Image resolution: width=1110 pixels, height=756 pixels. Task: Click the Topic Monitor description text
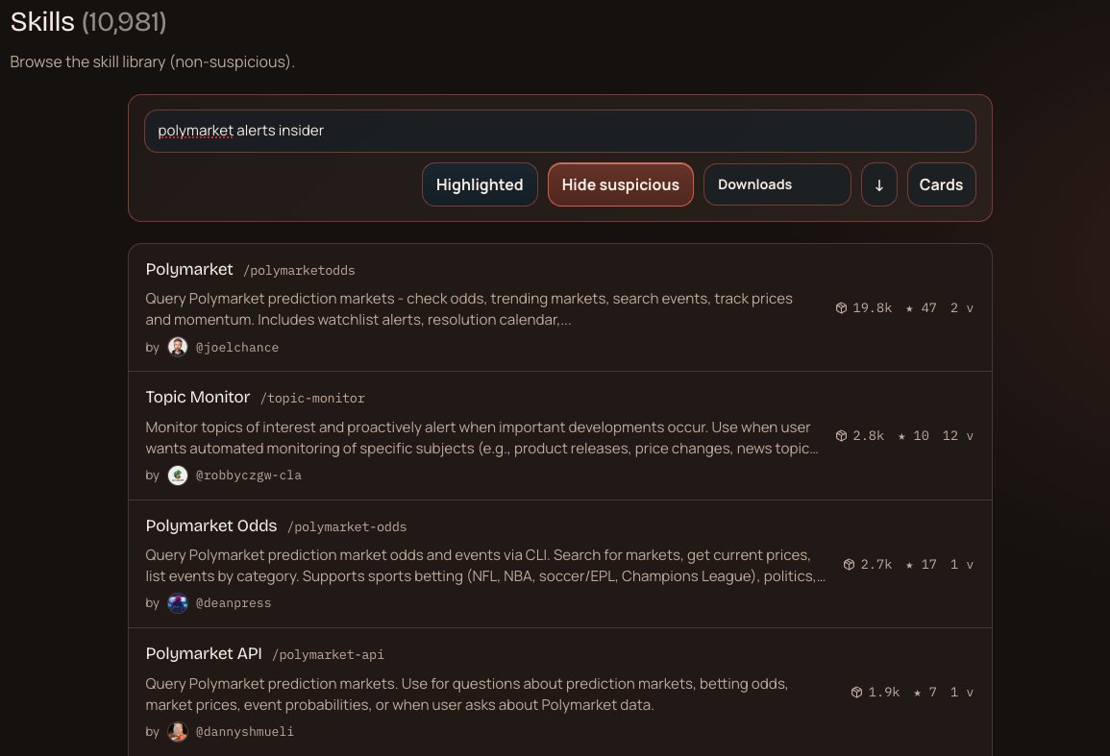[x=481, y=437]
